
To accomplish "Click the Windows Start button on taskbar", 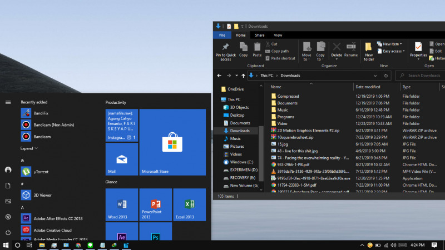I will click(x=6, y=245).
